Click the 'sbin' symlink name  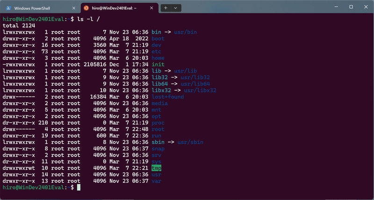point(158,143)
